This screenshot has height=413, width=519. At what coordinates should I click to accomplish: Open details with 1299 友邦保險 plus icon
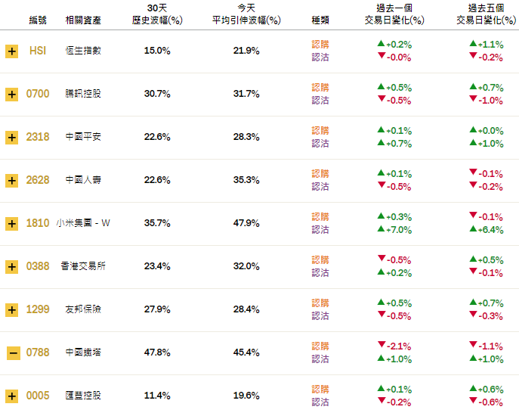tap(11, 310)
